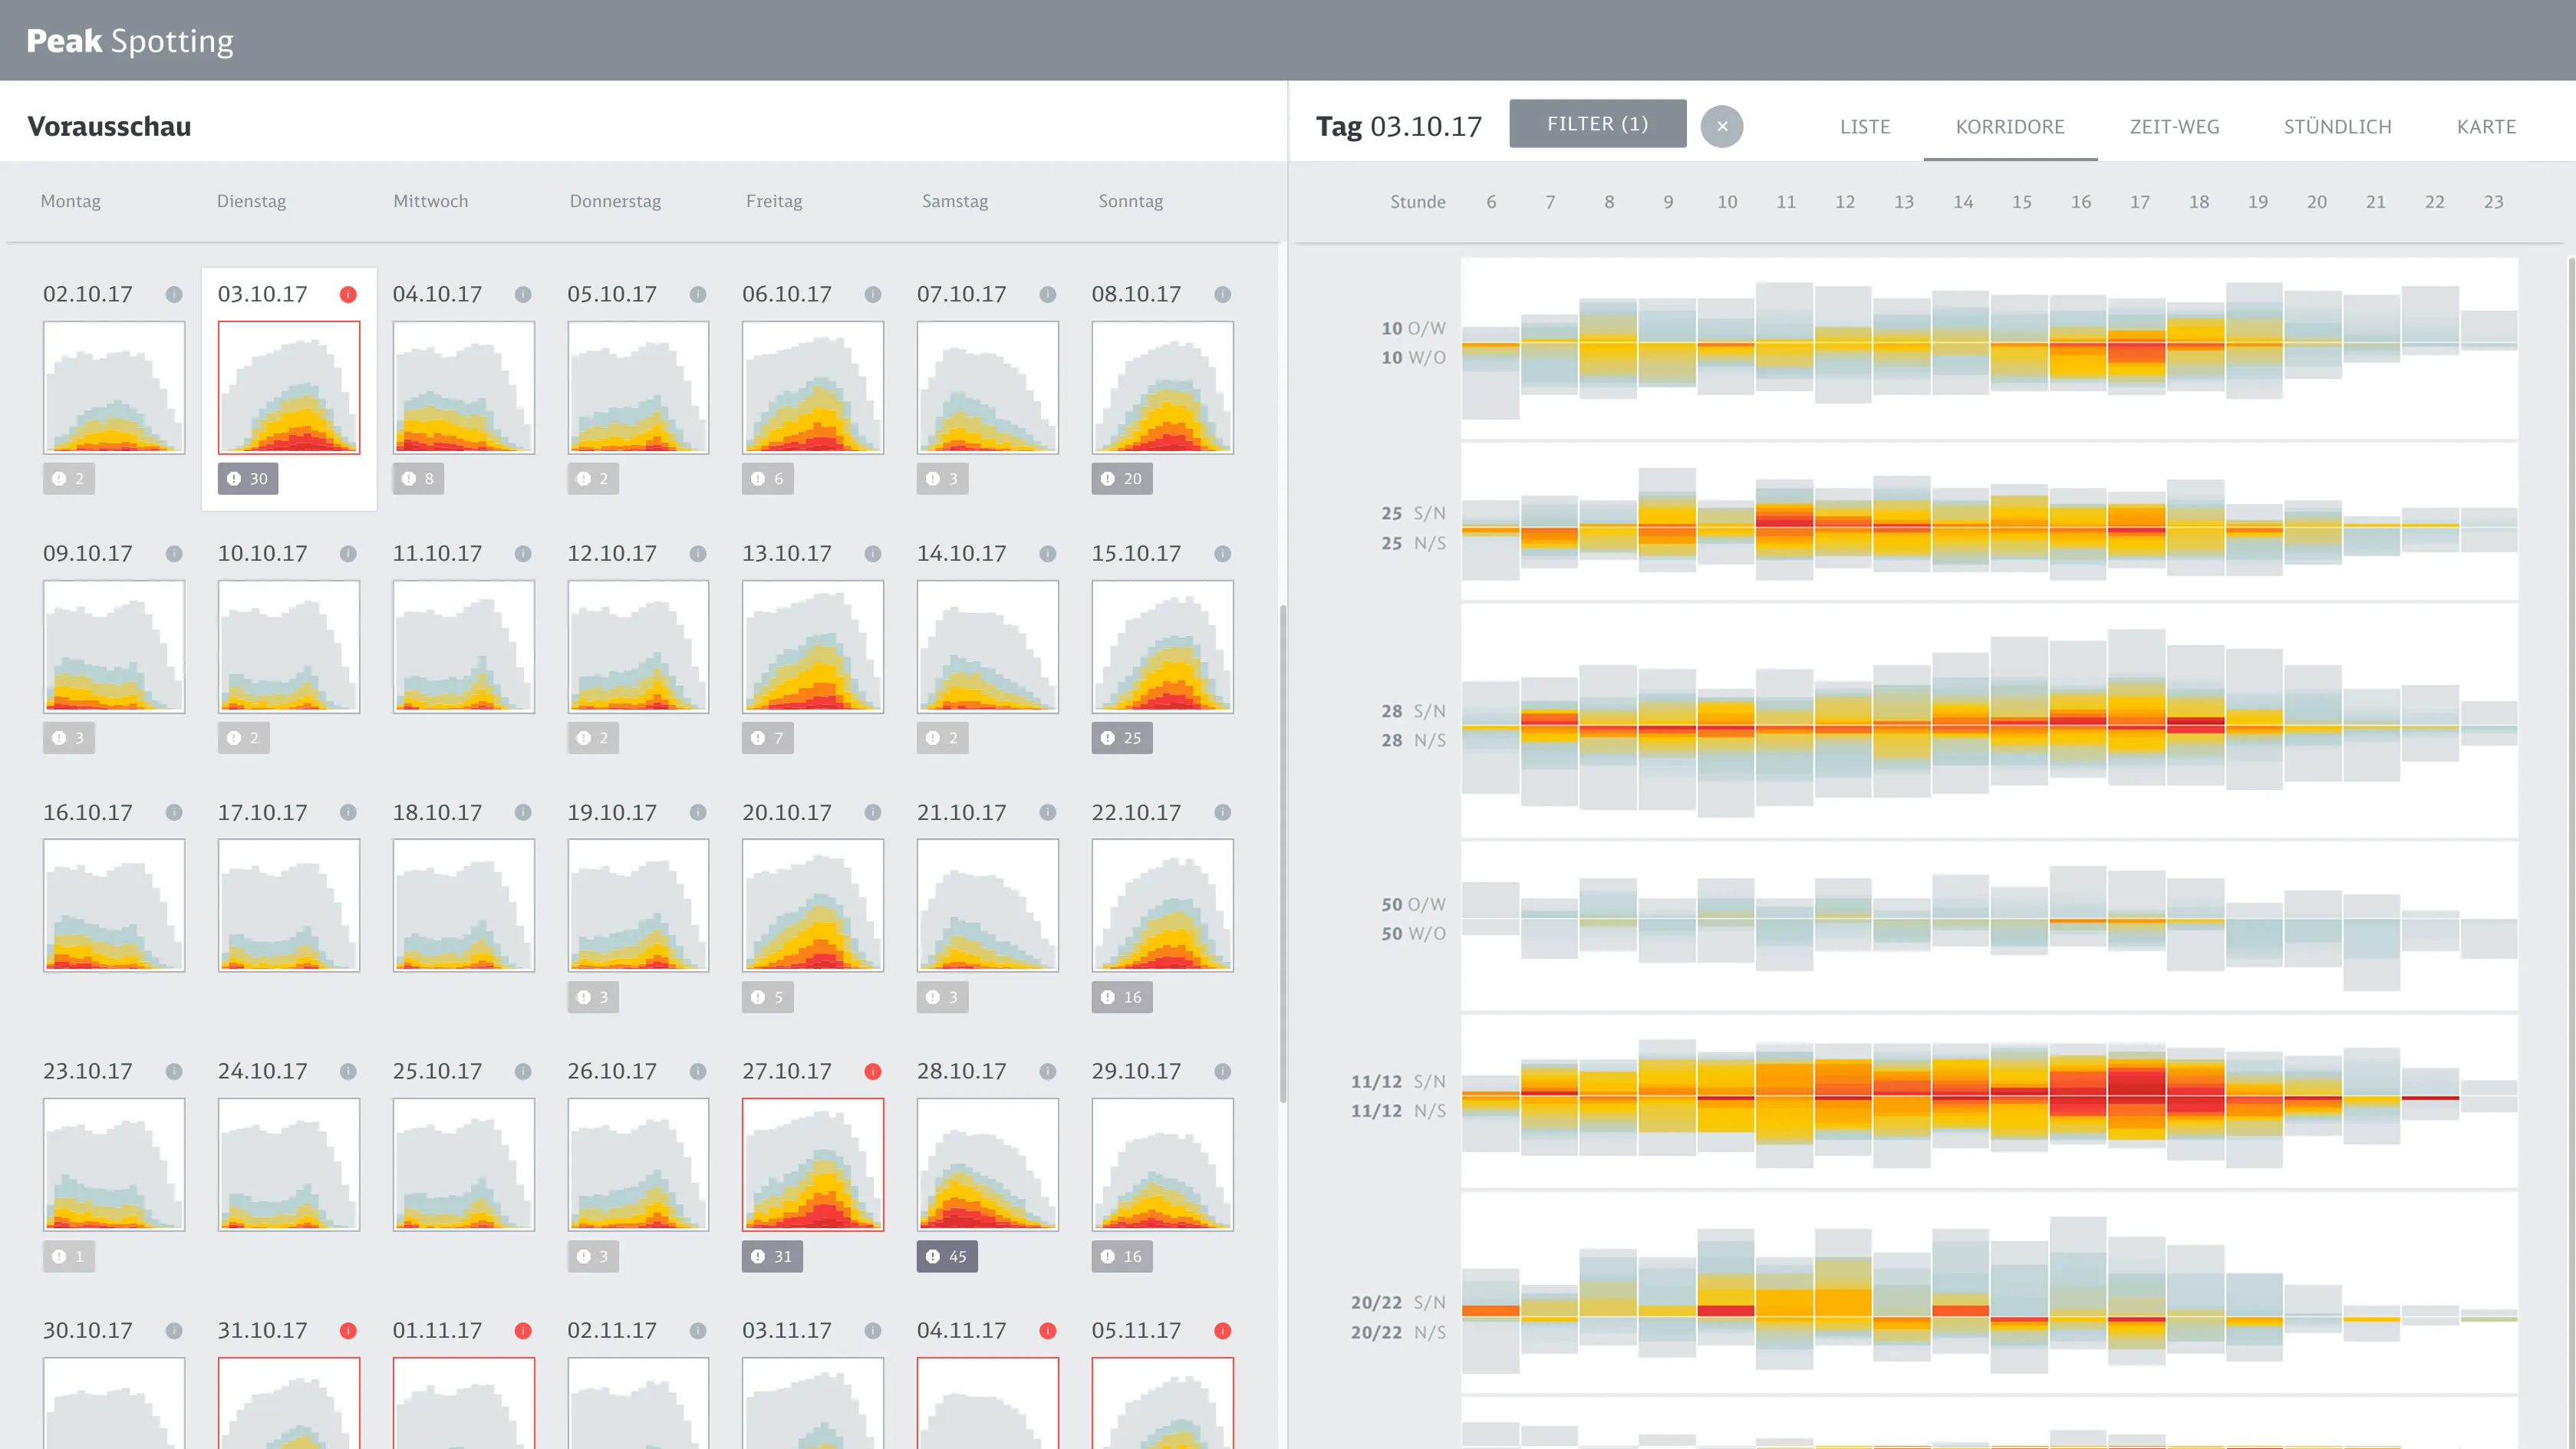Click the corridor label 28 N/S

1413,740
